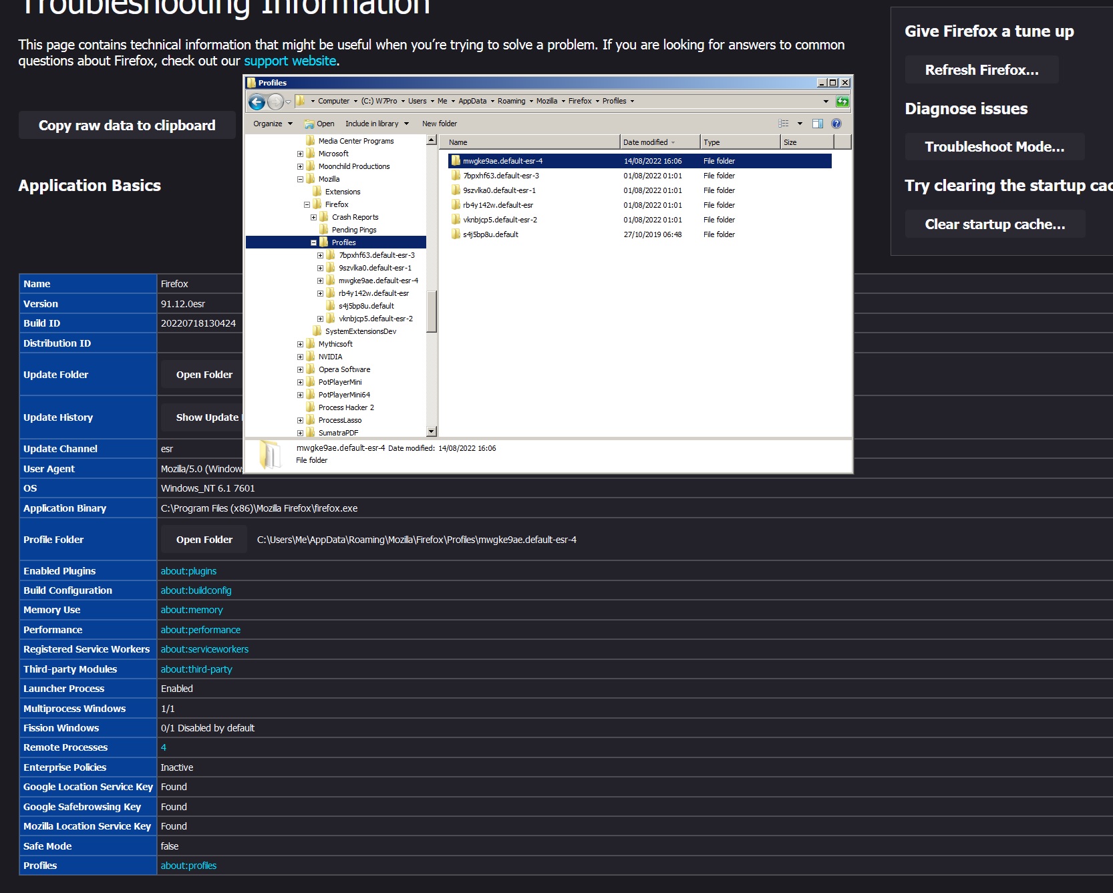1113x893 pixels.
Task: Open the about:memory link
Action: pos(192,610)
